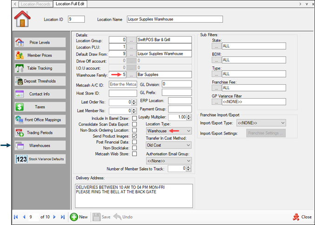
Task: Open Authorisation Email Group dropdown
Action: [169, 161]
